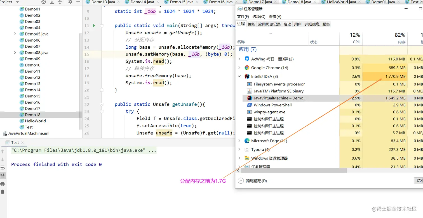The image size is (423, 218).
Task: Open the 选项(O) menu in Task Manager
Action: pyautogui.click(x=259, y=17)
